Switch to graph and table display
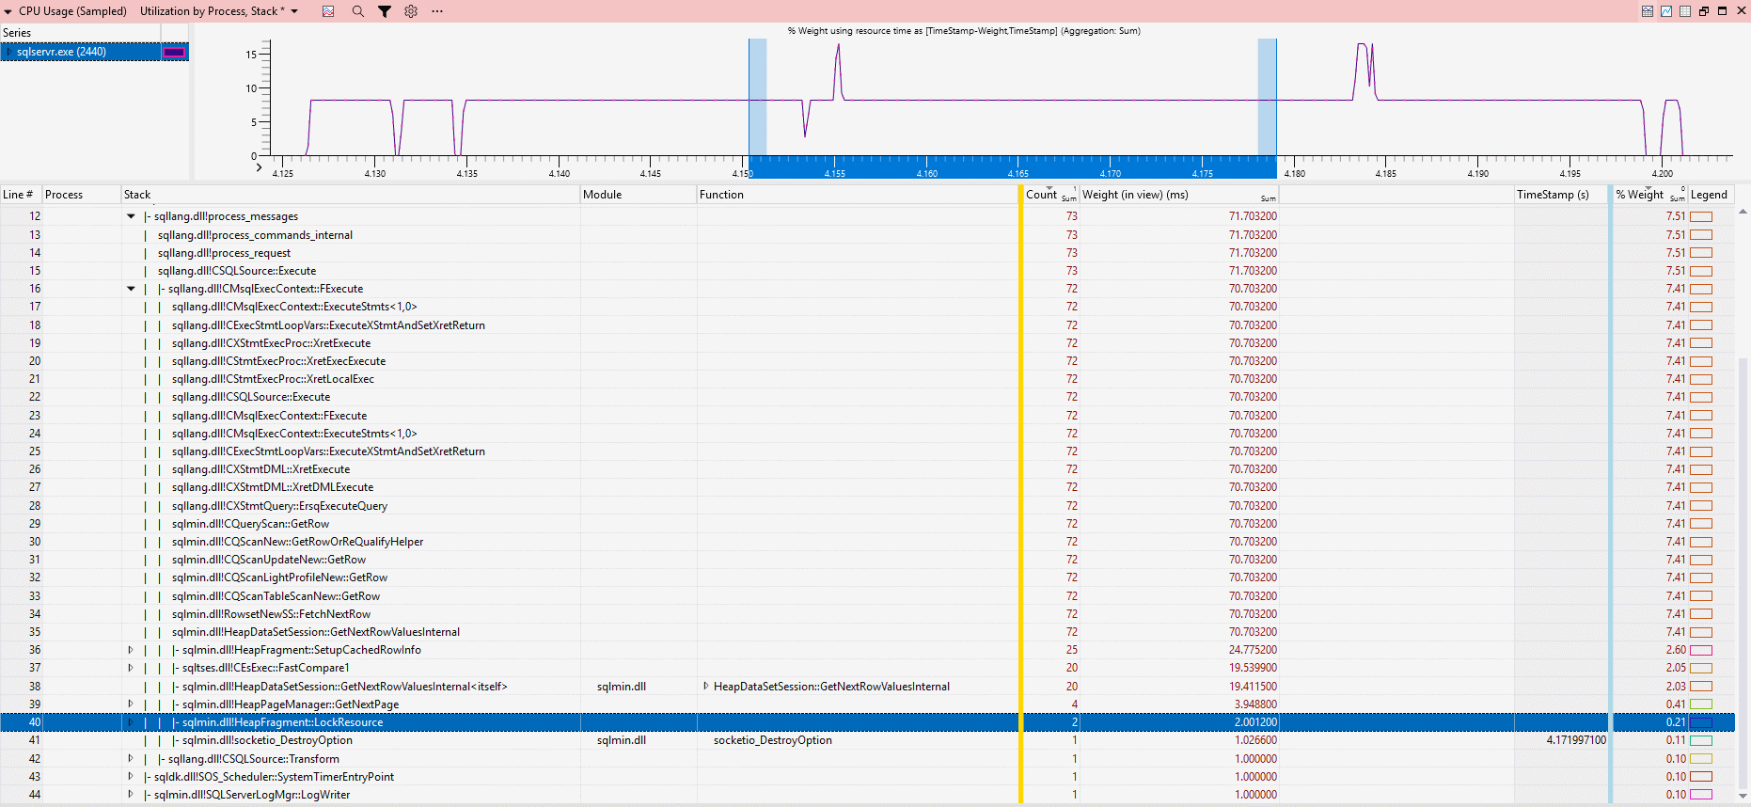1751x807 pixels. 1648,11
